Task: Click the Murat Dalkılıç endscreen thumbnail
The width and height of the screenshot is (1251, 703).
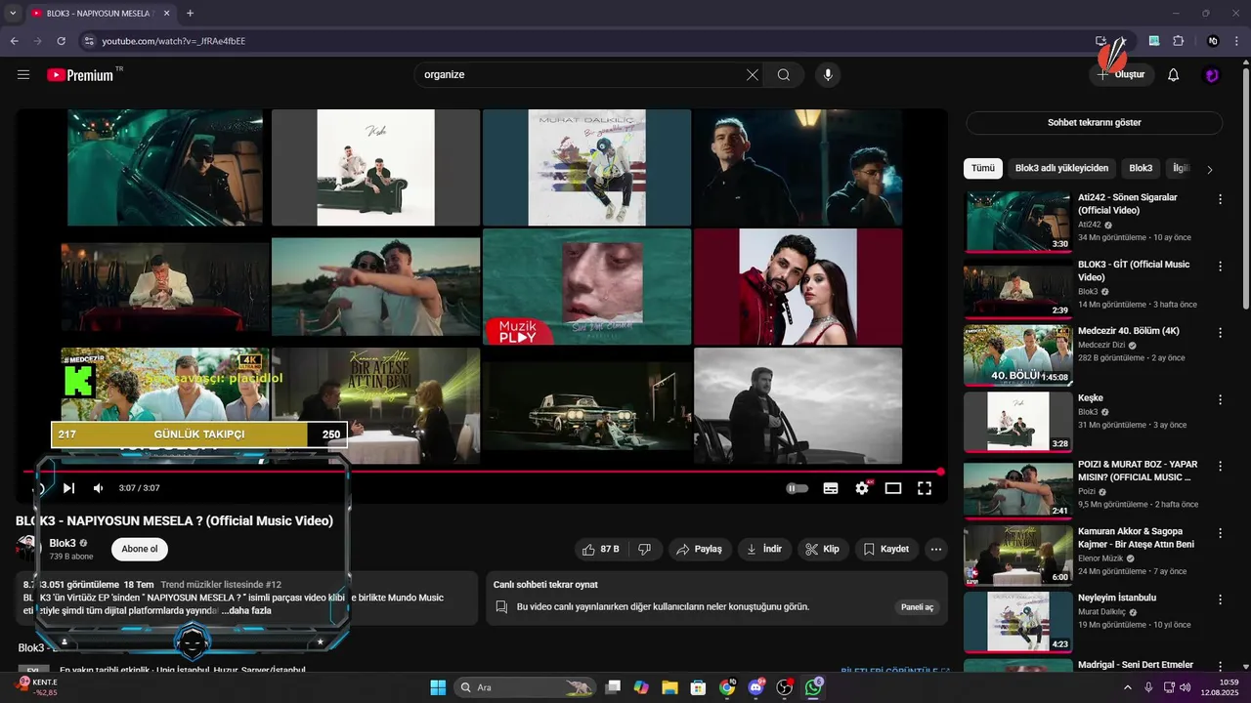Action: click(586, 167)
